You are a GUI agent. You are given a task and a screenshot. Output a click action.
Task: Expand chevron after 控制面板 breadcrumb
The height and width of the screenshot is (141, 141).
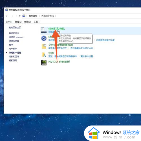pos(39,16)
